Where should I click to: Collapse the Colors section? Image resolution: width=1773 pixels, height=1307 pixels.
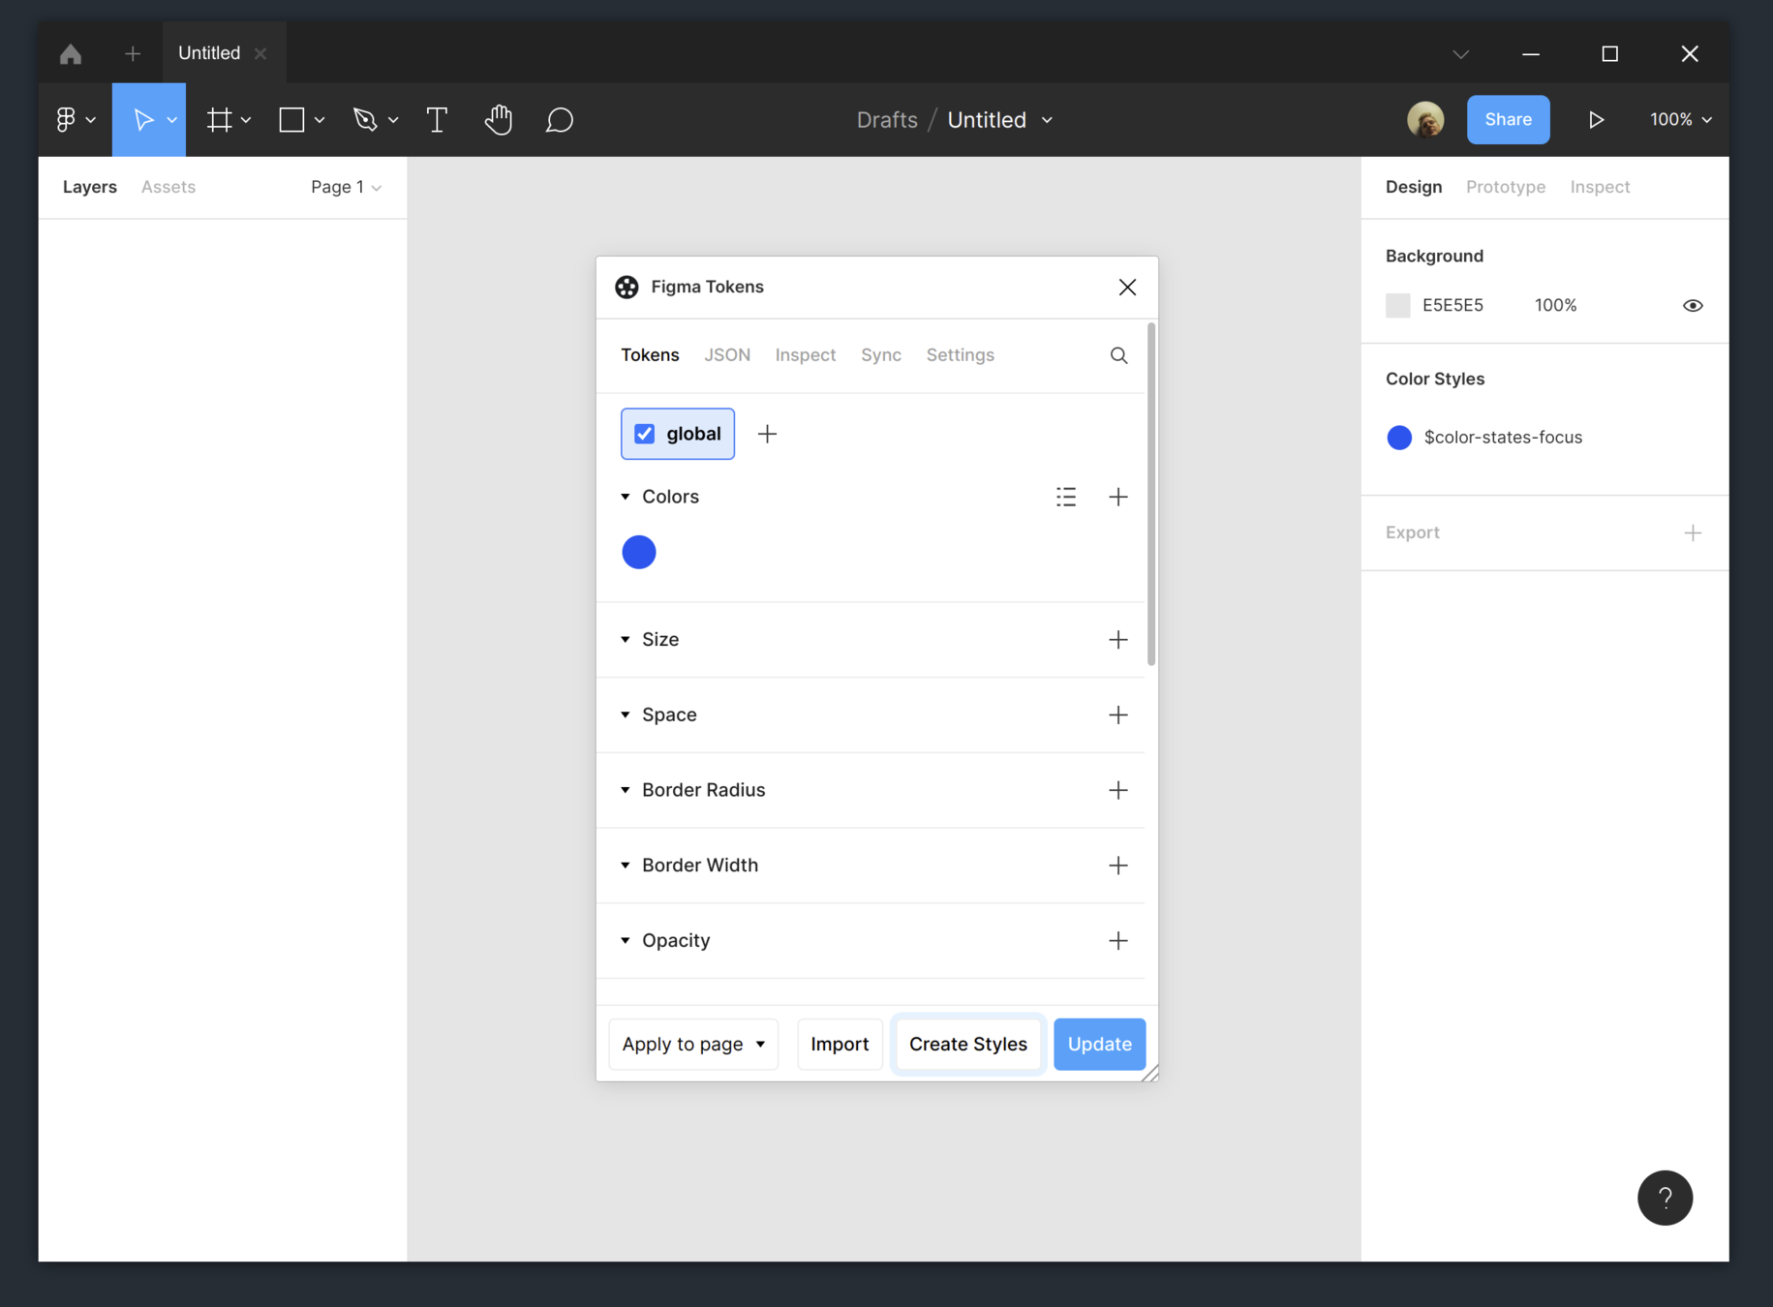pos(626,497)
